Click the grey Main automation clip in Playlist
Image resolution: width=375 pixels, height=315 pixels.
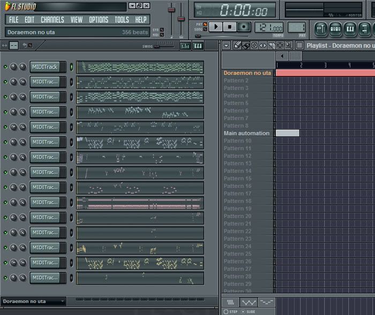click(288, 133)
